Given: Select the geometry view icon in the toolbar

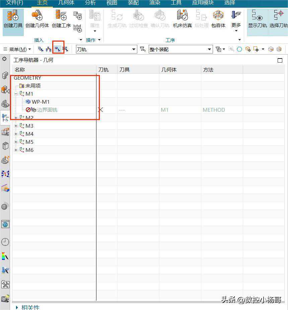Looking at the screenshot, I should [x=58, y=49].
